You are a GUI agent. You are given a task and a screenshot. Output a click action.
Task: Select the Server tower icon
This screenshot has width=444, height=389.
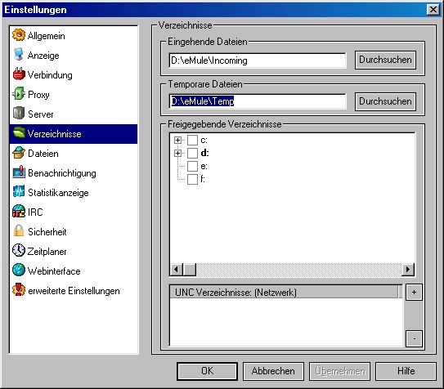[19, 114]
